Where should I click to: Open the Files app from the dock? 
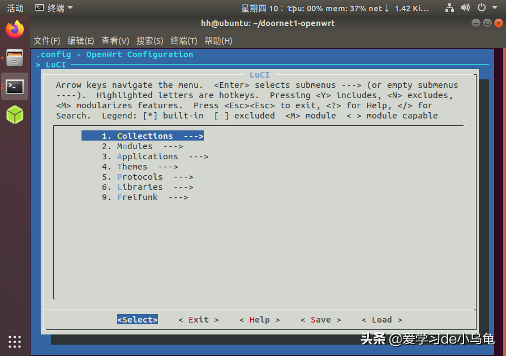[14, 58]
